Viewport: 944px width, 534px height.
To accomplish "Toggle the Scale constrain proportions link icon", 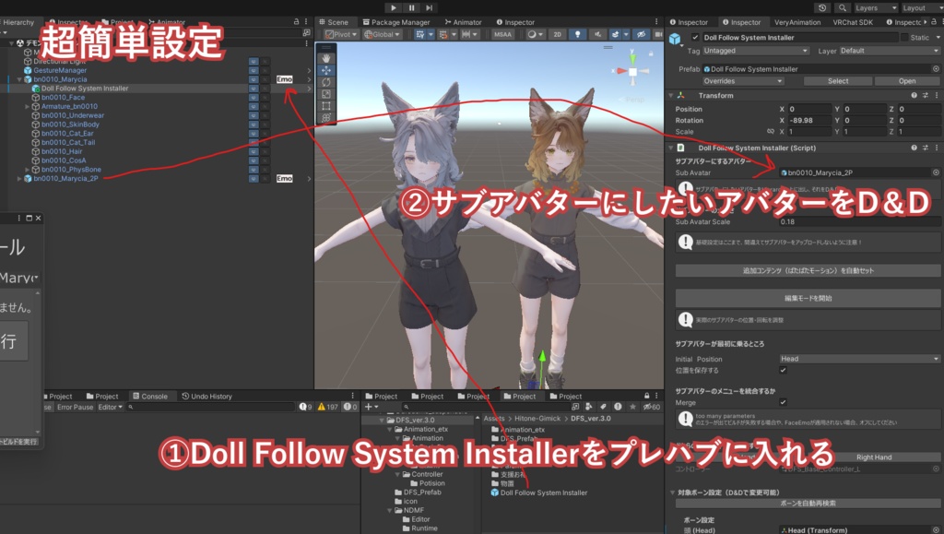I will (770, 131).
